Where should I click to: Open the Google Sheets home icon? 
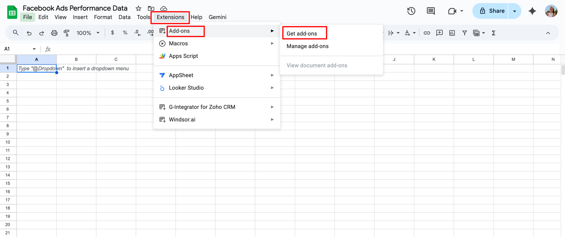point(12,13)
